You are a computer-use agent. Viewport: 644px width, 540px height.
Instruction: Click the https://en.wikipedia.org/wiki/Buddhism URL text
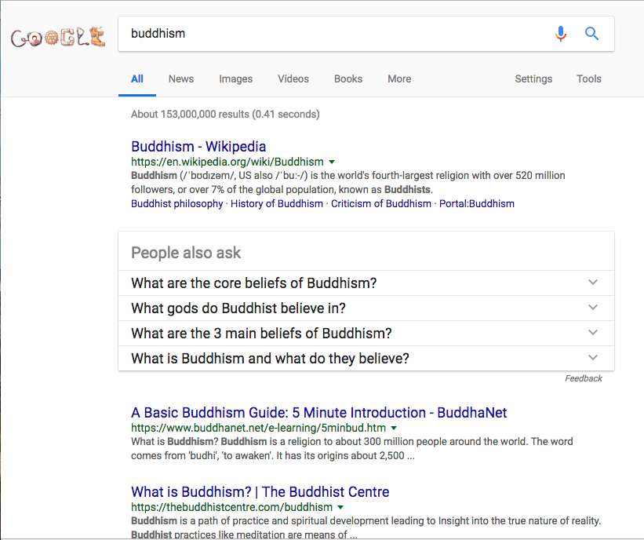[x=227, y=162]
